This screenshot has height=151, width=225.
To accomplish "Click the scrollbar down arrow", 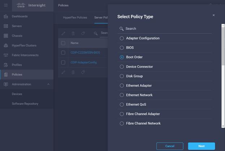I will (223, 126).
